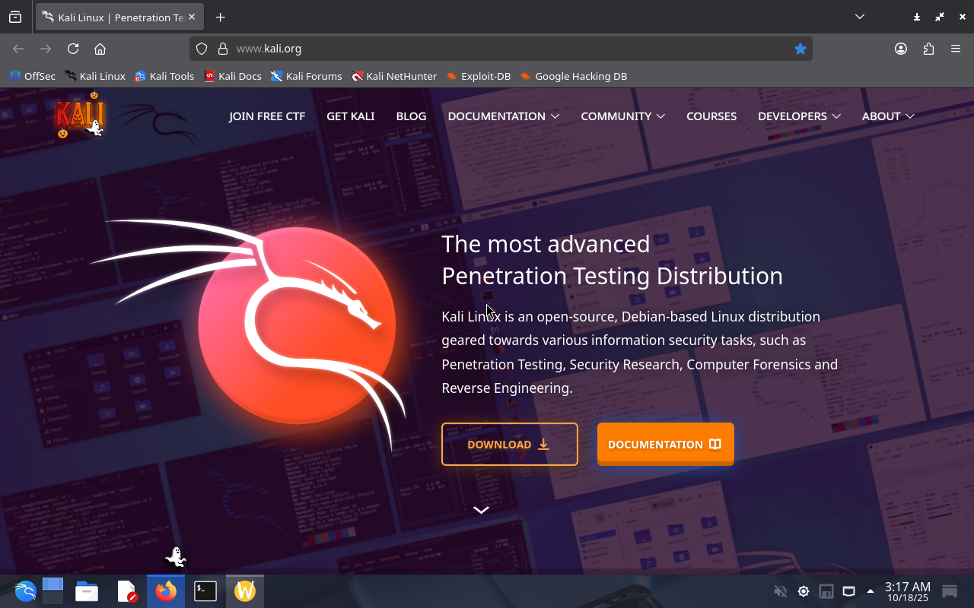Click the solid orange Documentation button

(665, 444)
